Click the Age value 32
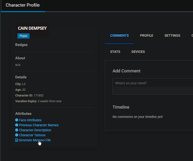Viewport: 193px width, 161px height. point(24,90)
